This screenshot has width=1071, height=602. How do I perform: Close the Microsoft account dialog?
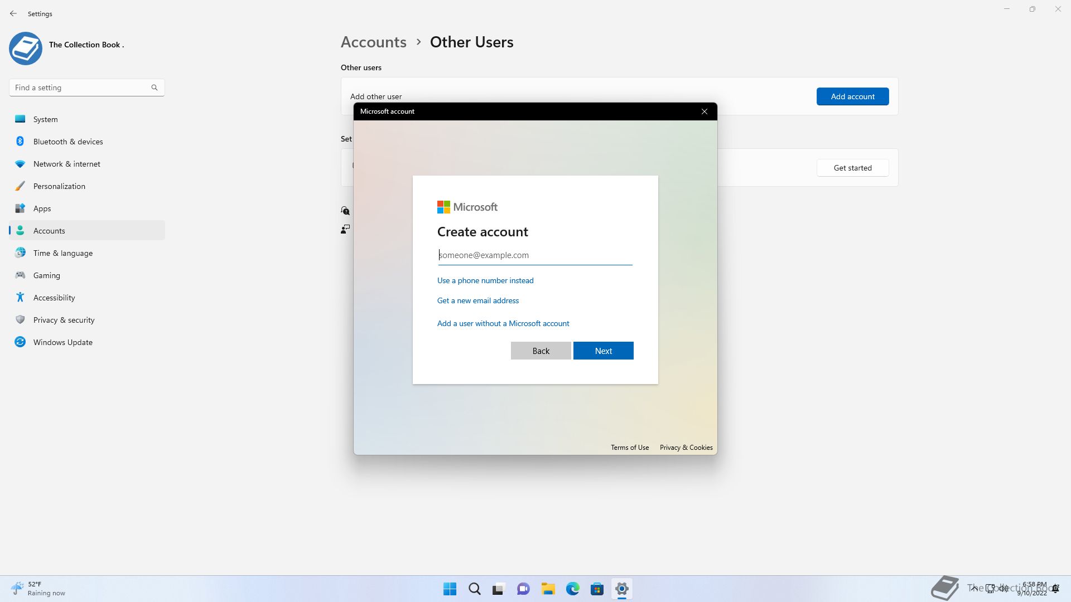(x=705, y=111)
